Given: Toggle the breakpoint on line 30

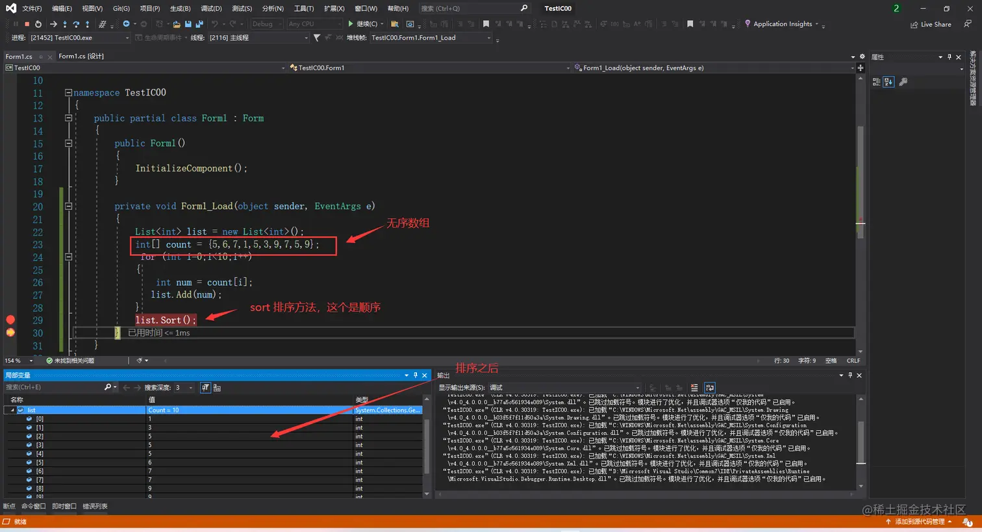Looking at the screenshot, I should pos(10,333).
